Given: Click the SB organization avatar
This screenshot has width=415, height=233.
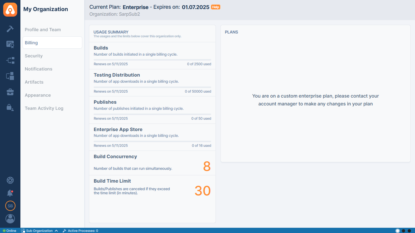Looking at the screenshot, I should [10, 206].
